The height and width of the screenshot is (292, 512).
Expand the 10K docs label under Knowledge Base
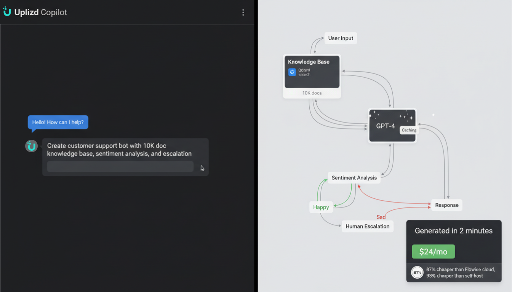(312, 93)
